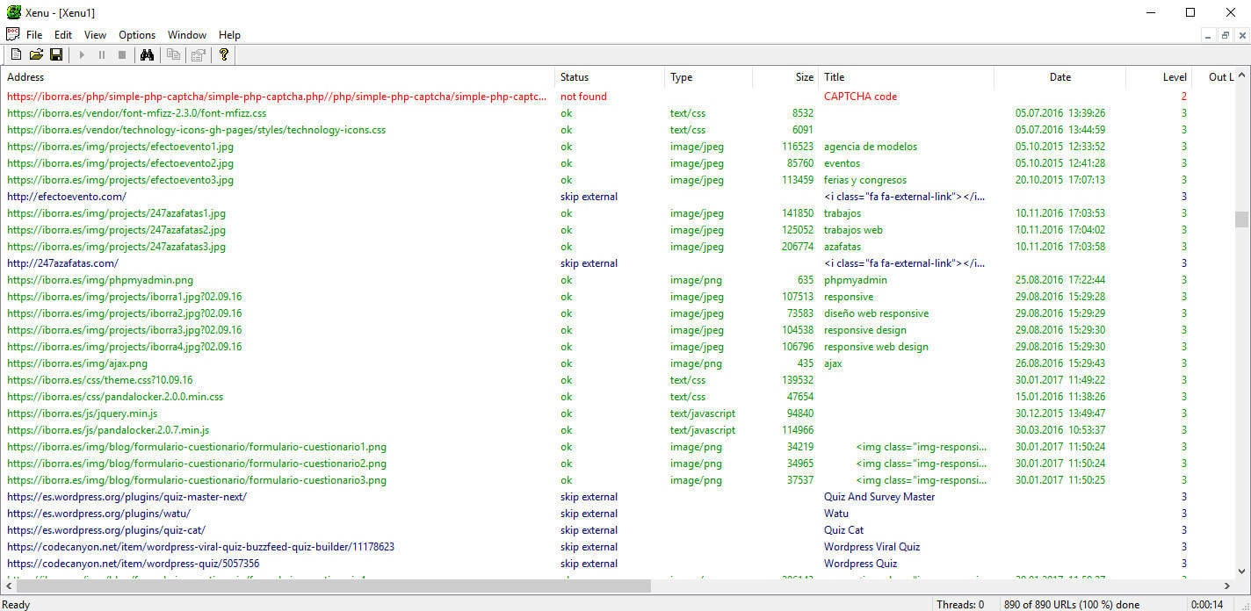Image resolution: width=1251 pixels, height=611 pixels.
Task: Sort by the Title column header
Action: [x=907, y=77]
